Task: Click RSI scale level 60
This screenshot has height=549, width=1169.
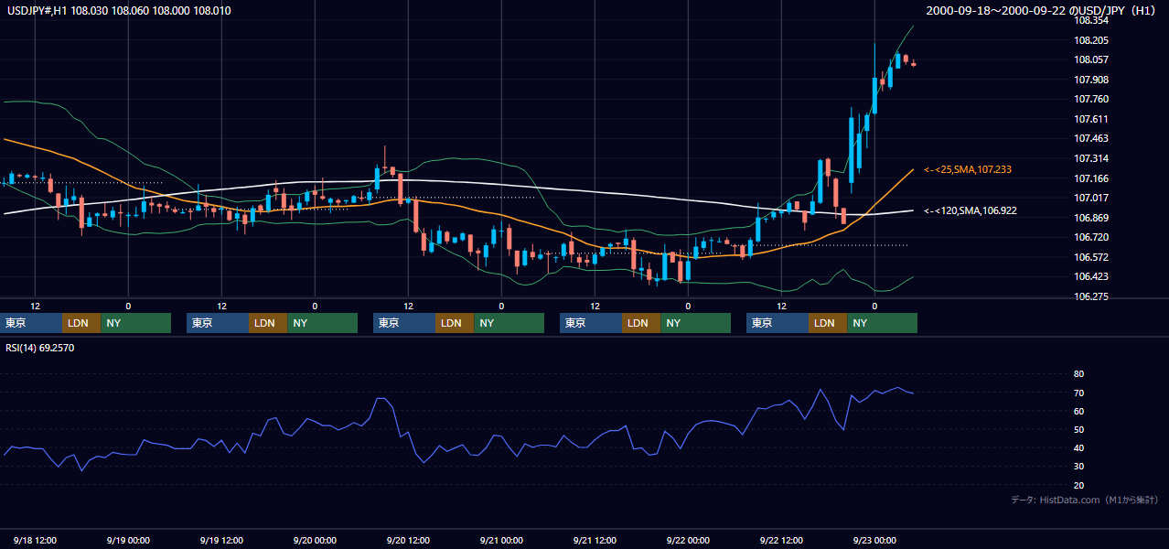Action: 1079,411
